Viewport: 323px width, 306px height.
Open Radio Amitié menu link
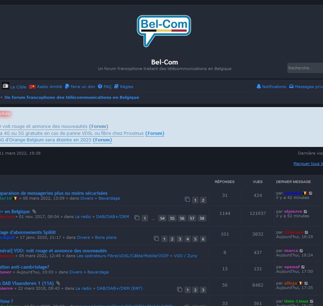point(49,87)
